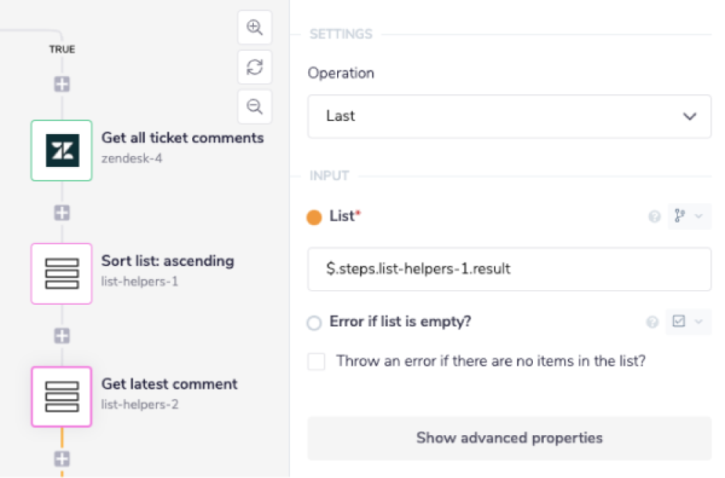Open the dropdown beside the 'Error if list is empty?' checkbox icon
Image resolution: width=725 pixels, height=478 pixels.
pos(687,321)
